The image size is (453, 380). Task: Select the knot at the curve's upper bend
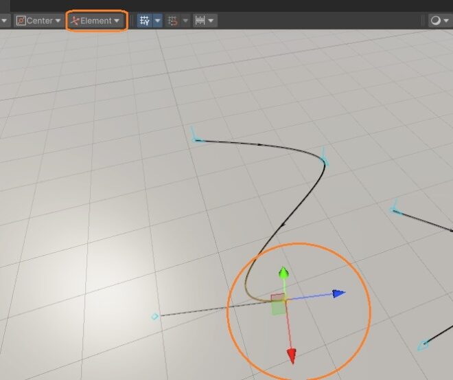(x=325, y=161)
